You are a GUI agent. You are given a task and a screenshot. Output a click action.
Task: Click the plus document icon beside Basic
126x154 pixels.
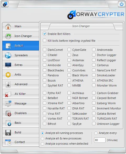click(x=8, y=123)
